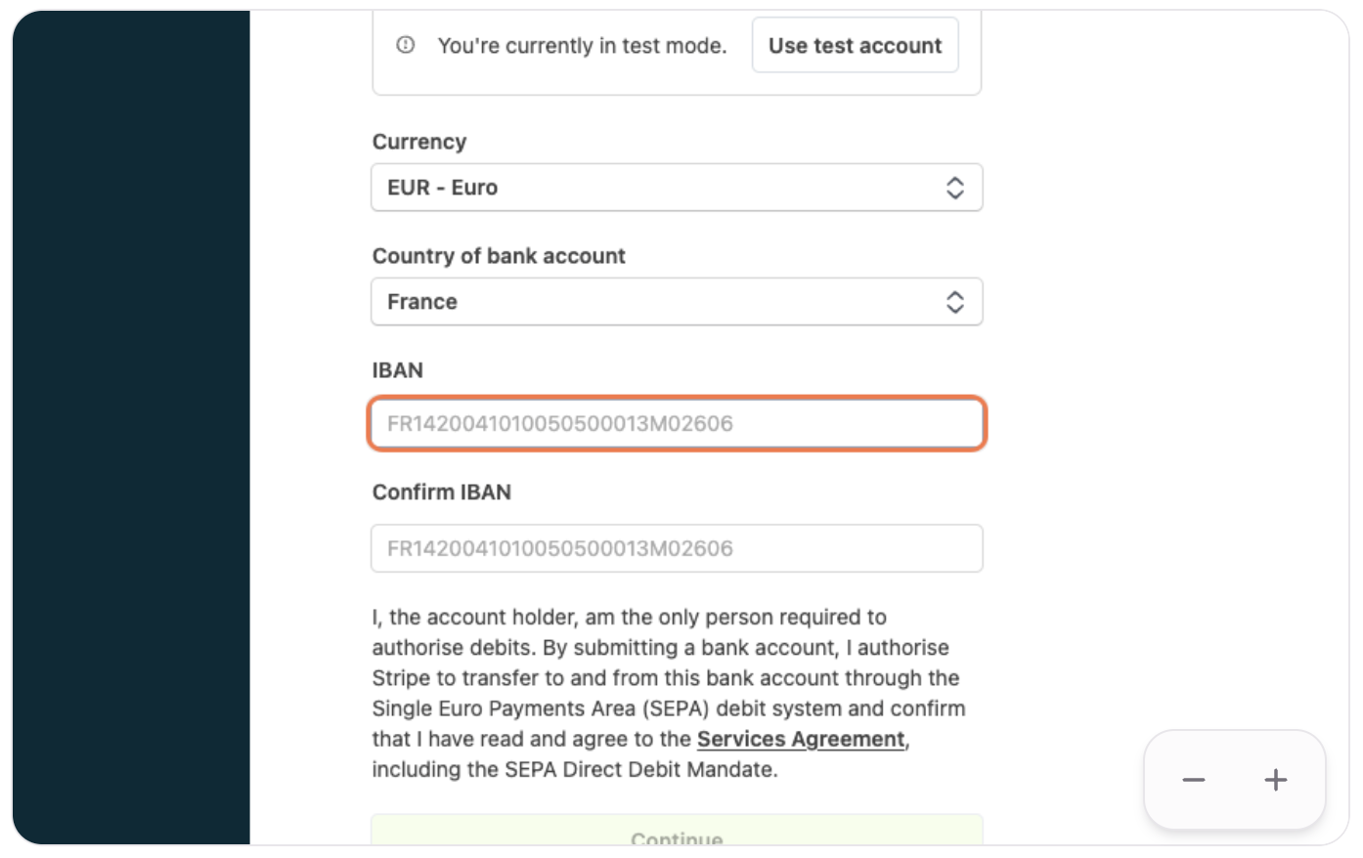Viewport: 1363px width, 858px height.
Task: Focus the IBAN input field
Action: 677,424
